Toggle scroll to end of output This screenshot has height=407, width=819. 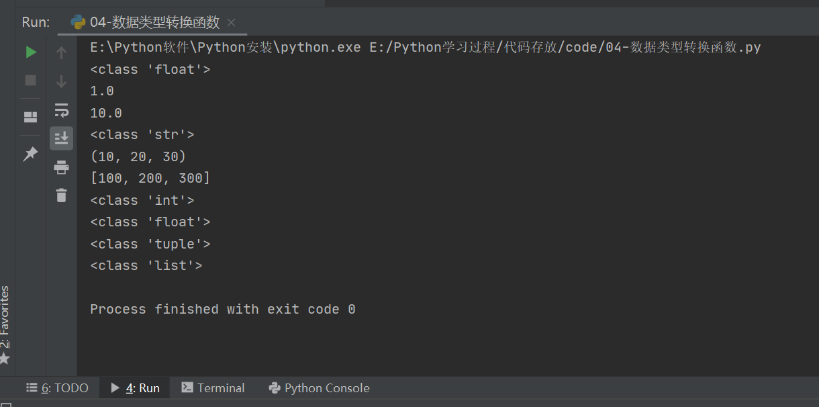(62, 138)
